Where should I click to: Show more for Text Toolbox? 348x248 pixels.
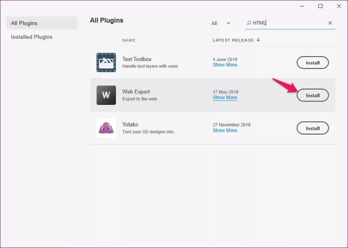[x=225, y=65]
